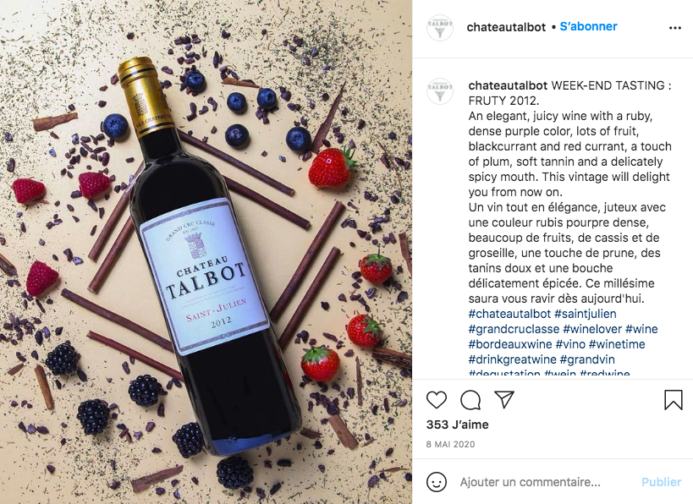693x504 pixels.
Task: Click the 8 MAI 2020 post date
Action: 450,444
